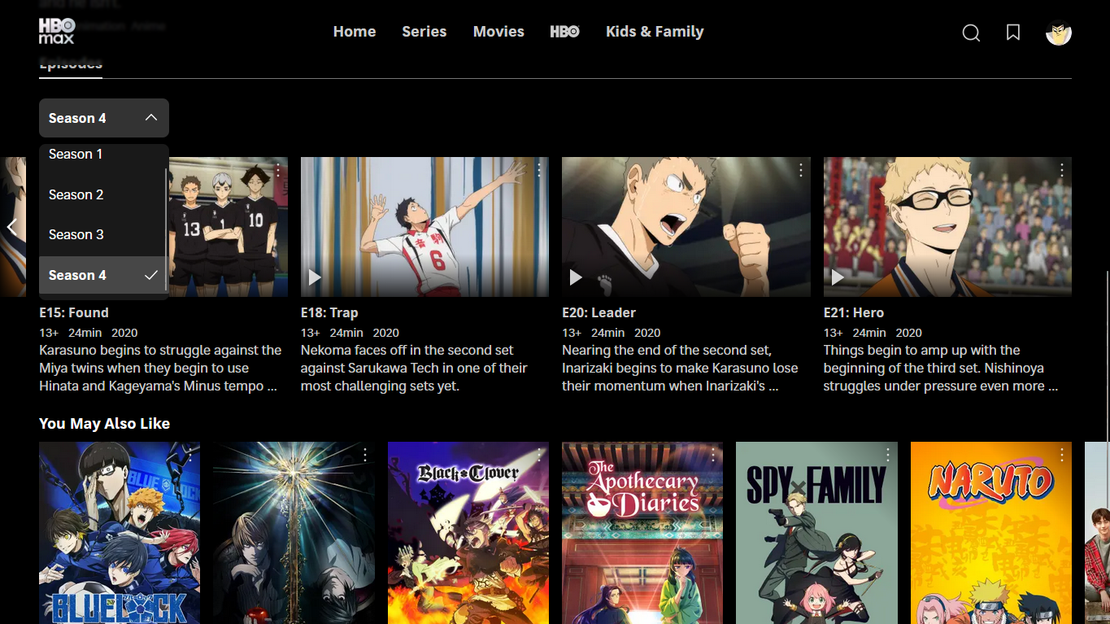1110x624 pixels.
Task: Open more options on Apothecary Diaries poster
Action: [713, 455]
